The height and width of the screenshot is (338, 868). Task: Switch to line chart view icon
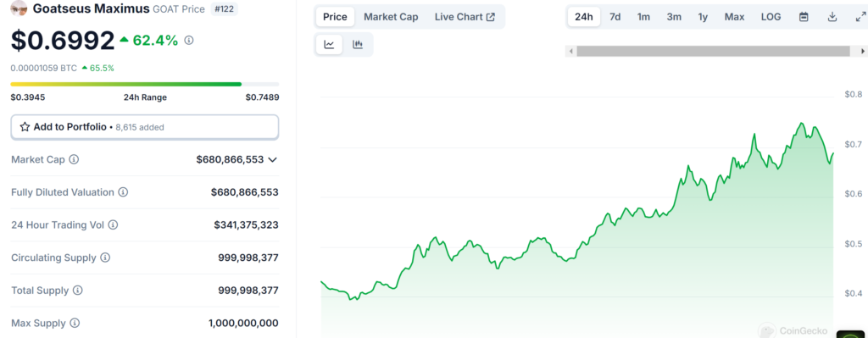tap(330, 45)
